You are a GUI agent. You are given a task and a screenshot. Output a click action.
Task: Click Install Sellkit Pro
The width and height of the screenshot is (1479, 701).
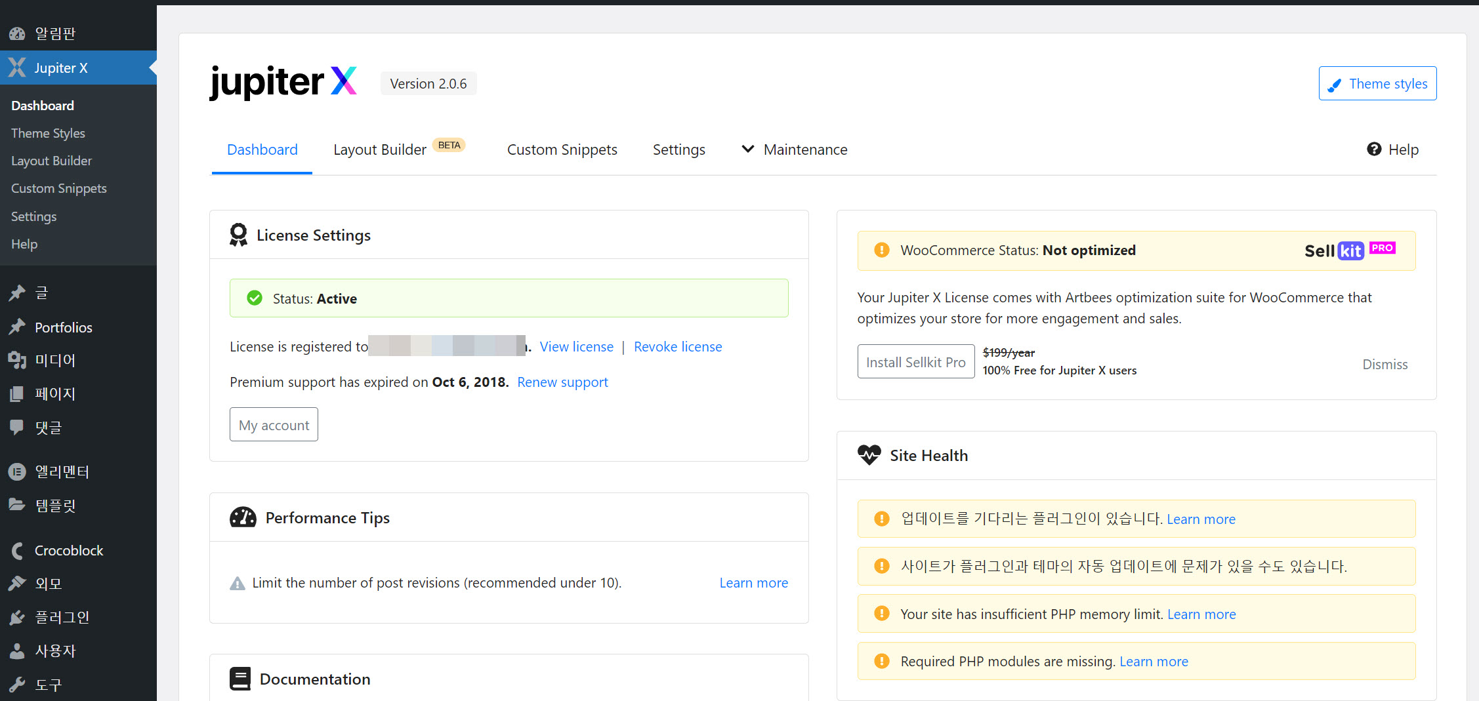tap(916, 361)
